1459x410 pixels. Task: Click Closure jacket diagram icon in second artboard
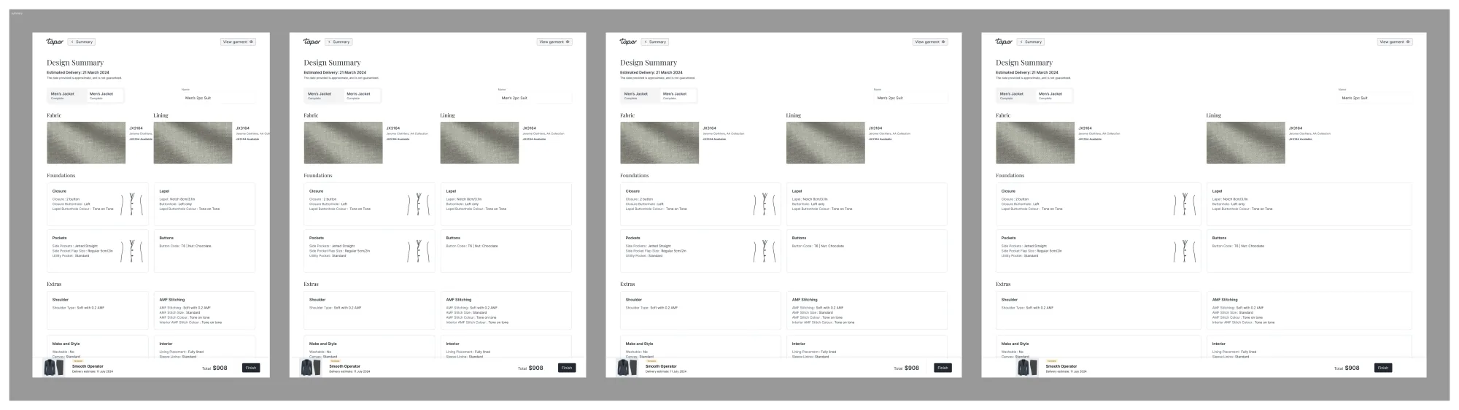[x=419, y=204]
